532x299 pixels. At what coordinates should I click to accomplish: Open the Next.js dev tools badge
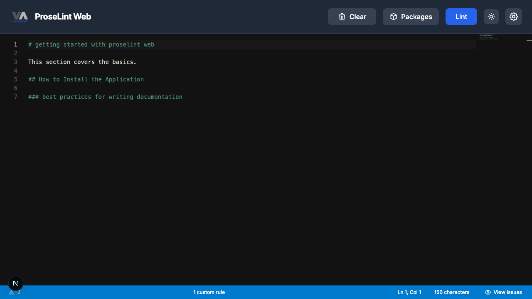[x=16, y=284]
